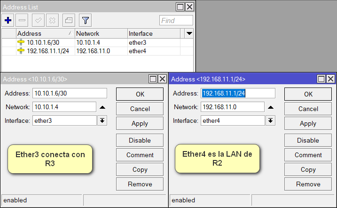
Task: Click the Comment toolbar icon
Action: [x=69, y=20]
